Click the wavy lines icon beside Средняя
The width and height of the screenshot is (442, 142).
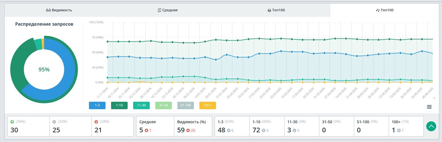[x=159, y=10]
